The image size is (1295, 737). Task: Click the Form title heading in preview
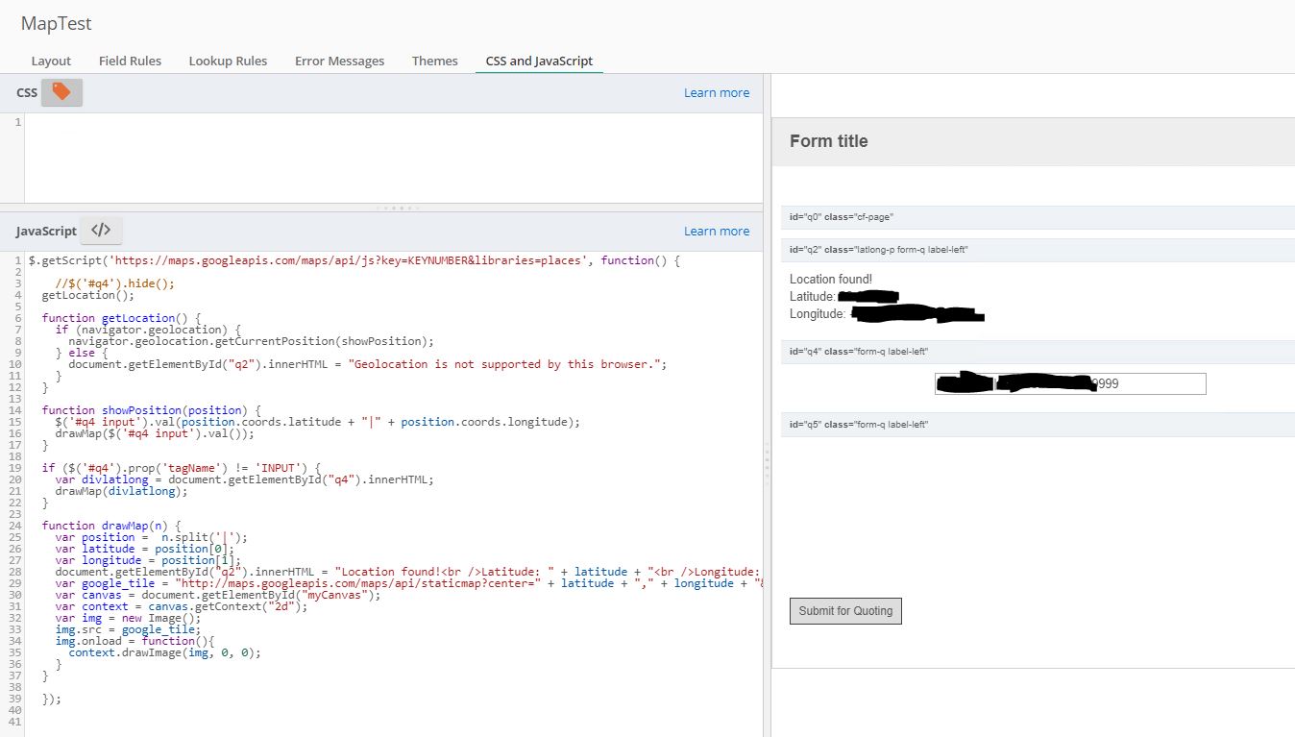tap(828, 141)
